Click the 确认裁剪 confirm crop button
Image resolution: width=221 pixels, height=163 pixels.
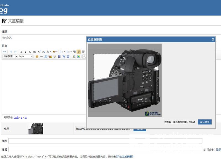tap(205, 122)
